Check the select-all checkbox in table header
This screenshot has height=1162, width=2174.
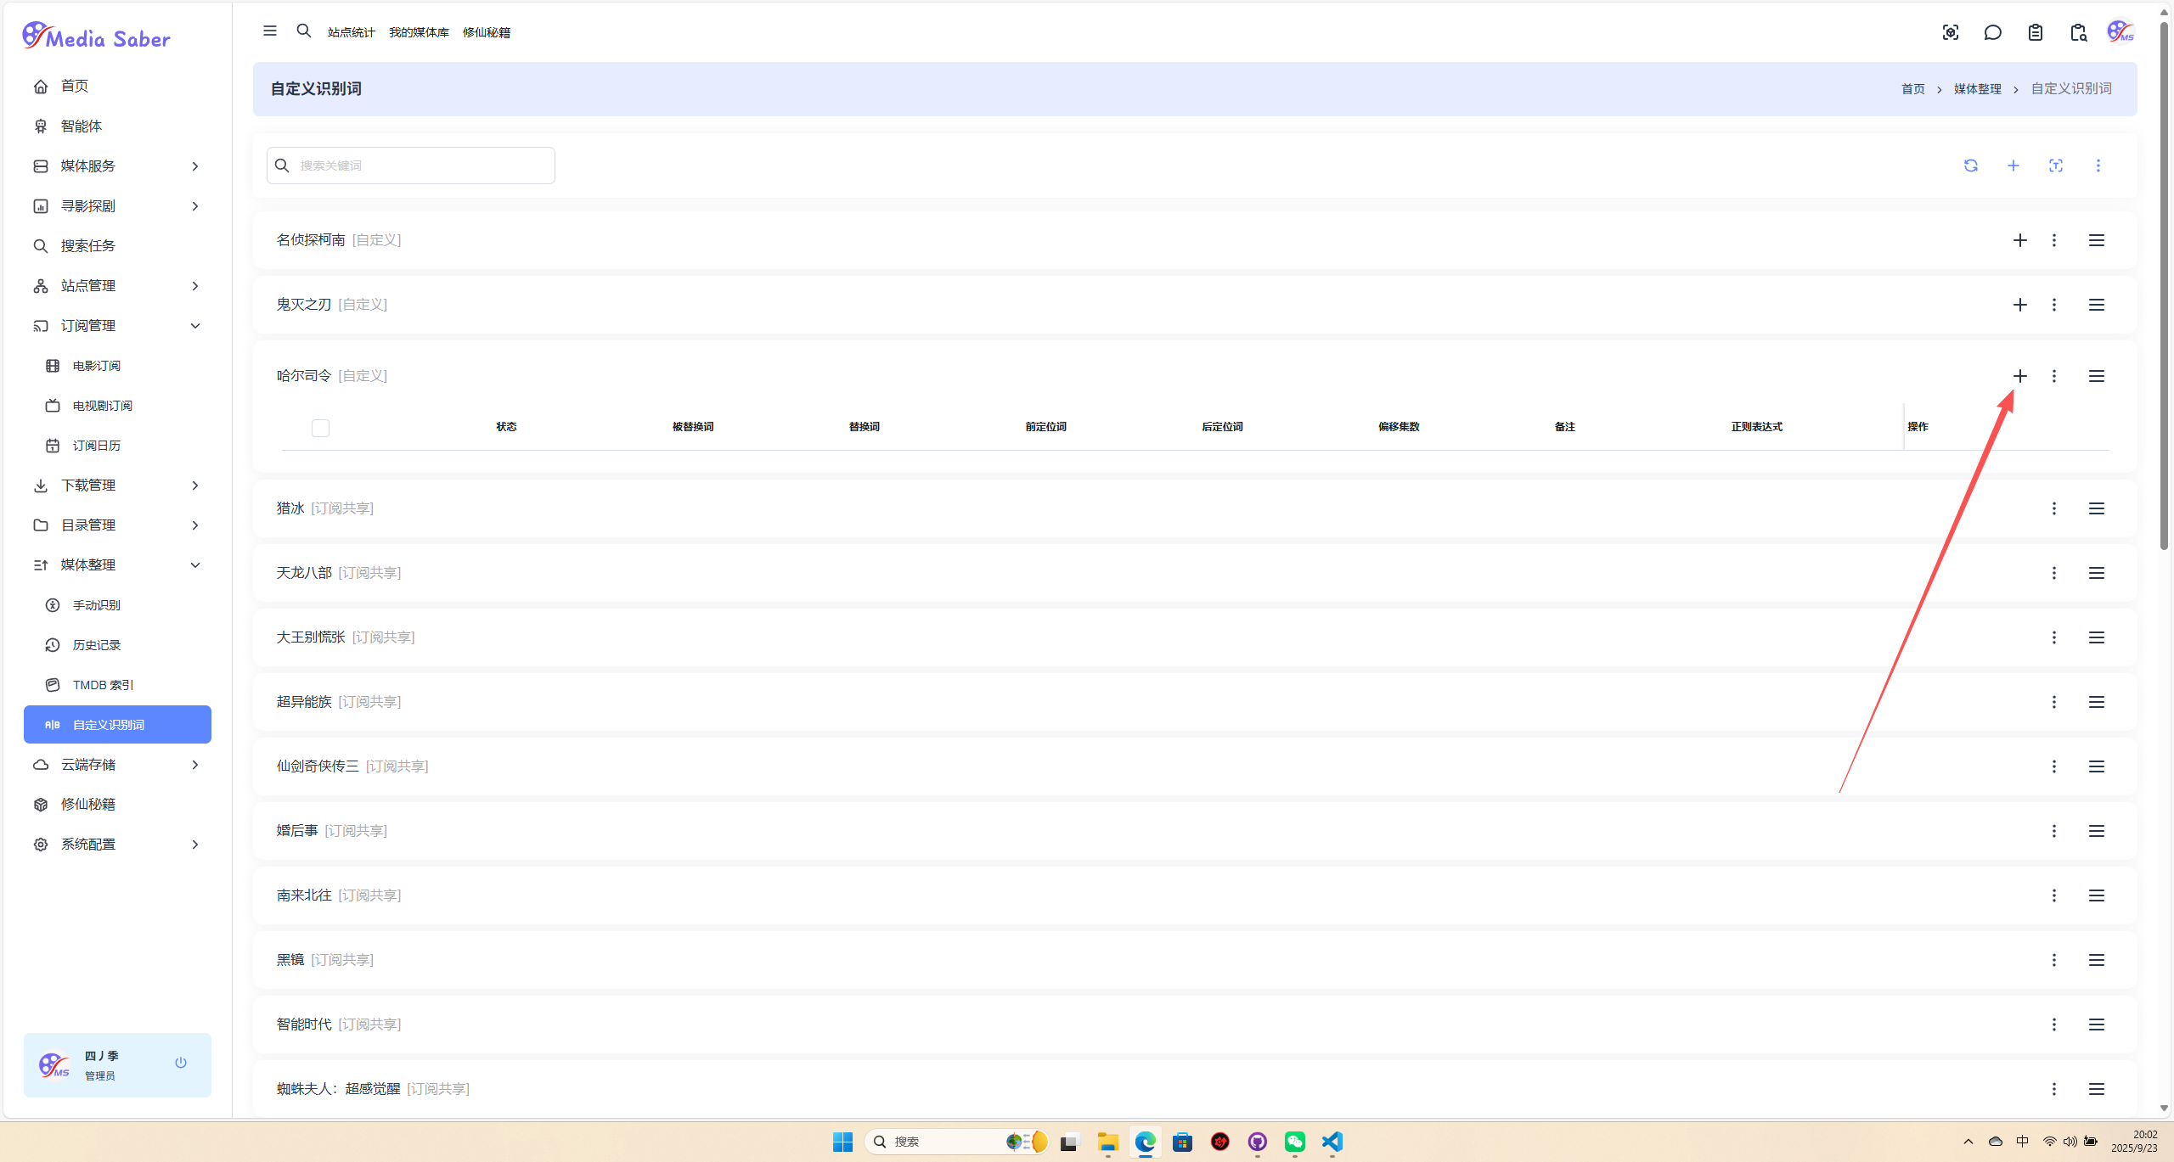pyautogui.click(x=320, y=428)
